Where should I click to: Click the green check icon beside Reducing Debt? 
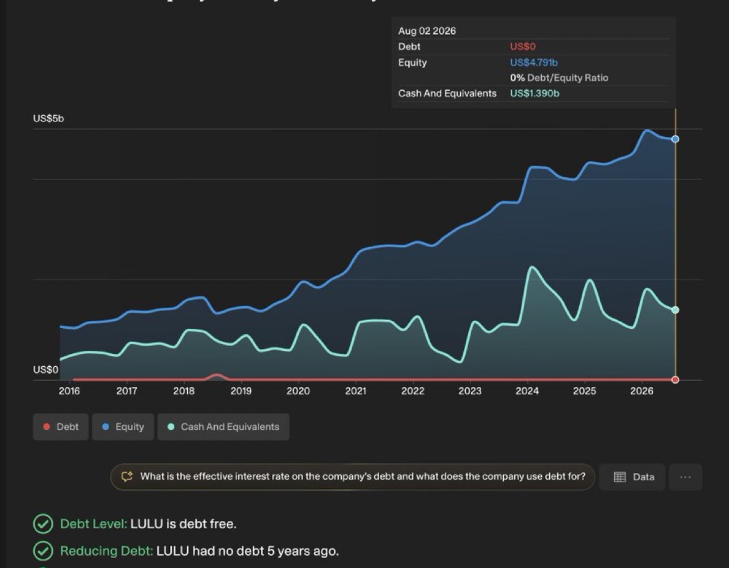(43, 551)
